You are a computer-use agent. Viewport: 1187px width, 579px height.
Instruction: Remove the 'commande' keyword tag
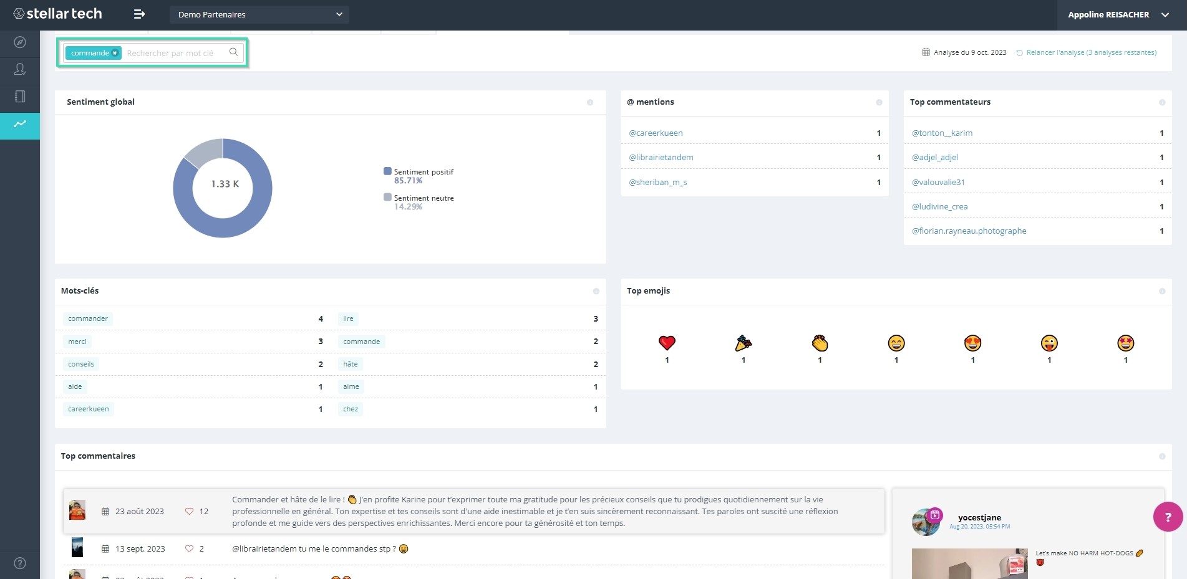115,53
